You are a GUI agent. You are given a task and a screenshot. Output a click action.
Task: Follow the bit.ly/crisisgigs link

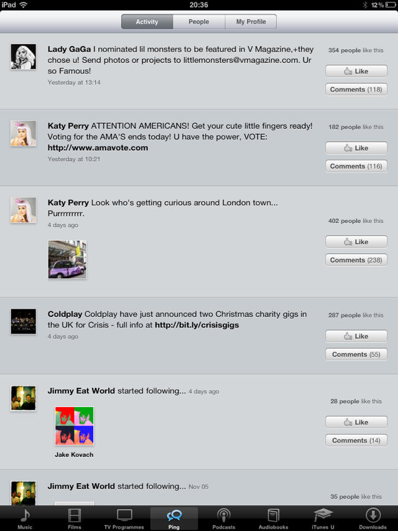coord(197,325)
